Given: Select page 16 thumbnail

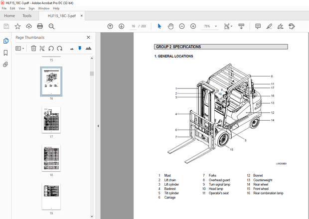Looking at the screenshot, I should click(51, 81).
